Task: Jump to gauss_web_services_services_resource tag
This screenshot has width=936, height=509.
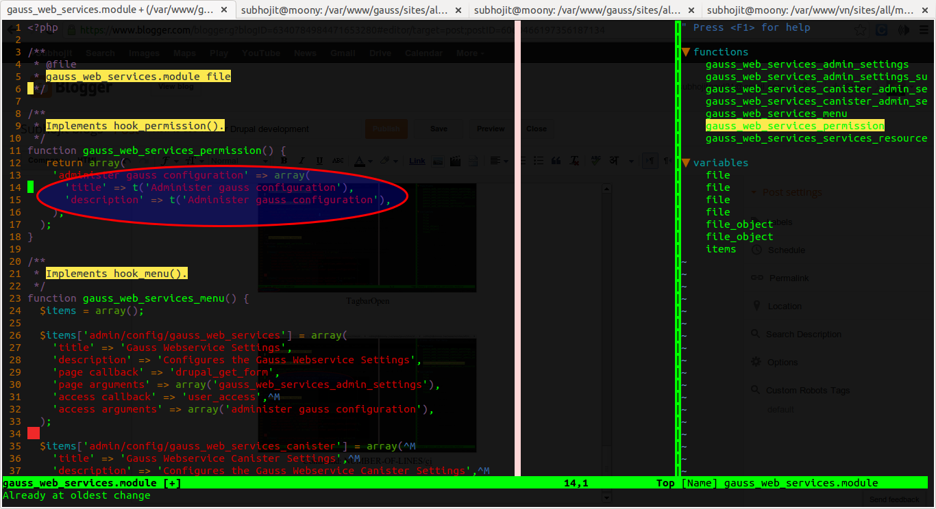Action: click(816, 138)
